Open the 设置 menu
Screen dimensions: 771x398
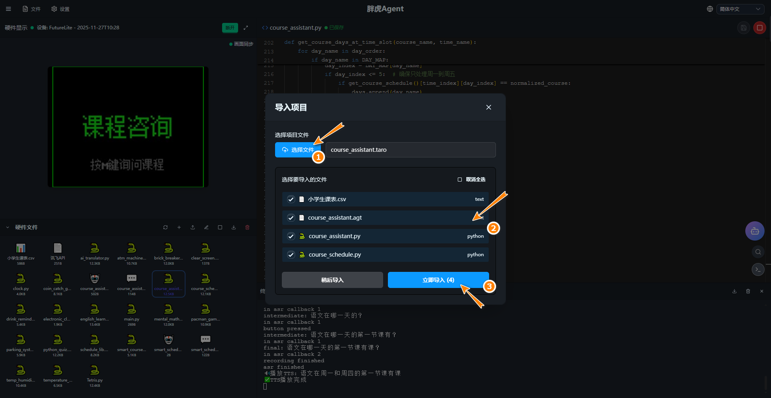(x=61, y=9)
